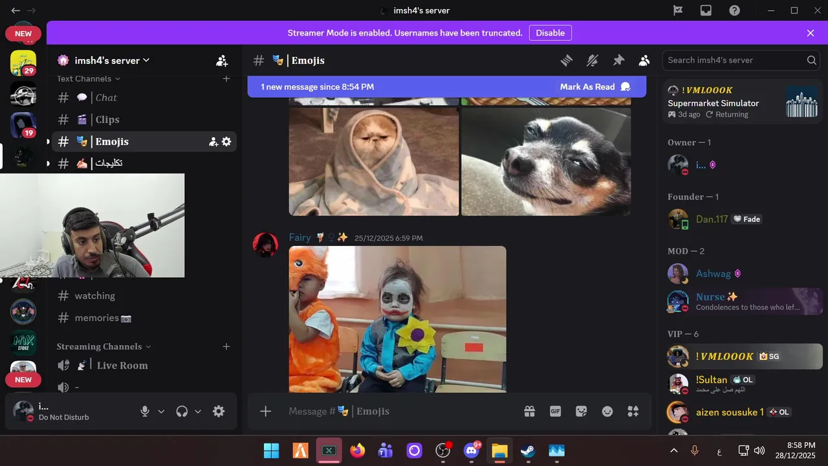Open audio output options arrow
This screenshot has height=466, width=828.
point(198,412)
